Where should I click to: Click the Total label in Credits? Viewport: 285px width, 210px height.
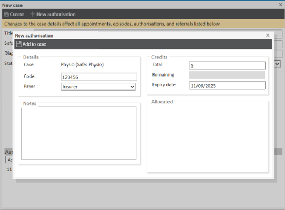(x=157, y=65)
